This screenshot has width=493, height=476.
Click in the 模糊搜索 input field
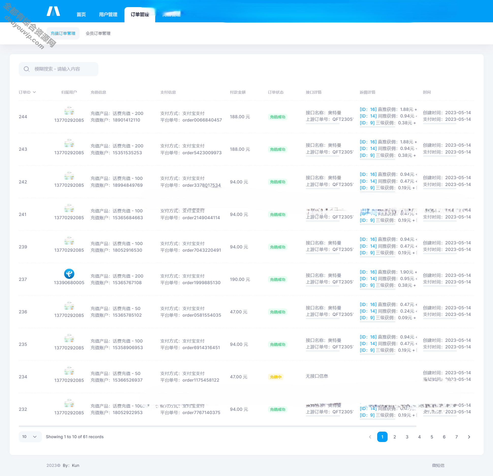coord(58,69)
